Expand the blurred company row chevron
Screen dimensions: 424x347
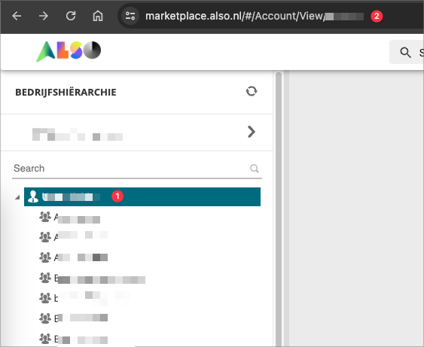coord(252,132)
